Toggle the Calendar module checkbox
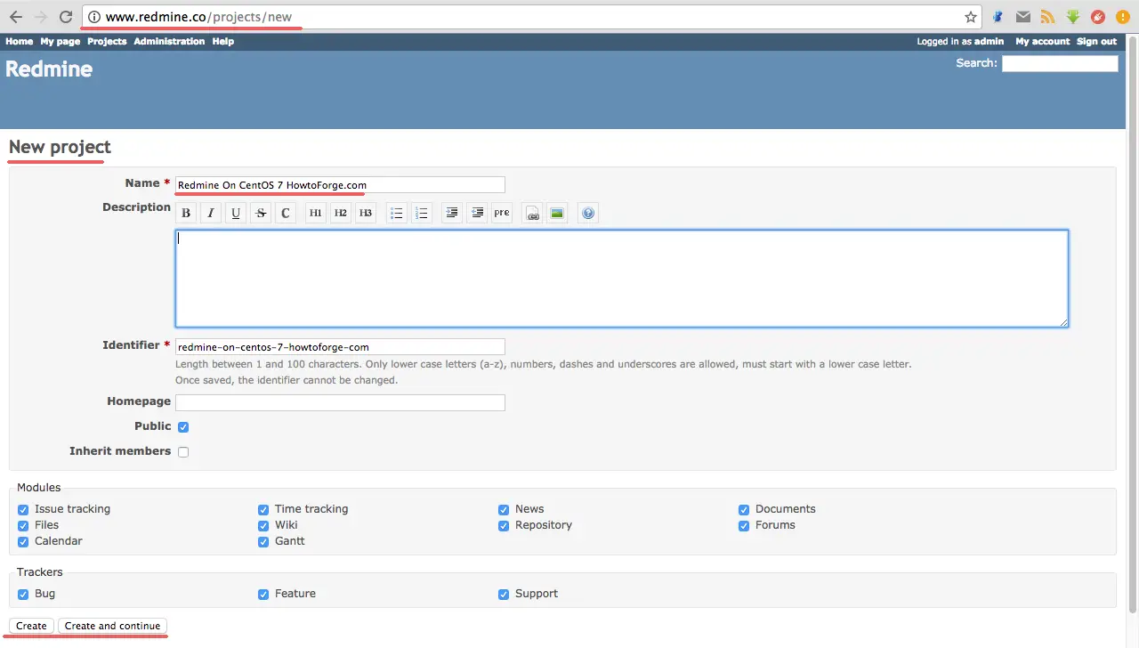This screenshot has width=1139, height=648. coord(23,542)
